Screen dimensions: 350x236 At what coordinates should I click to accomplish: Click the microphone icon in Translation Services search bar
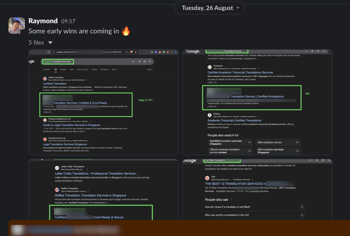(x=139, y=62)
